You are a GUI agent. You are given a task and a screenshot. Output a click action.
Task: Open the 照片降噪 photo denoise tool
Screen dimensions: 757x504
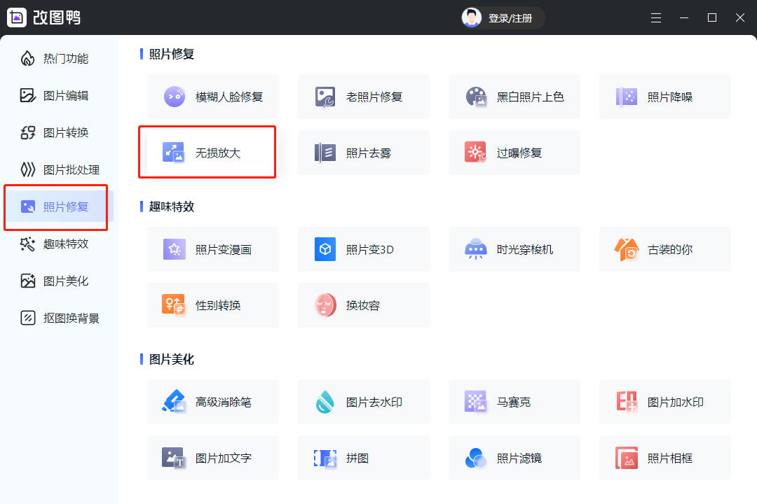(664, 97)
